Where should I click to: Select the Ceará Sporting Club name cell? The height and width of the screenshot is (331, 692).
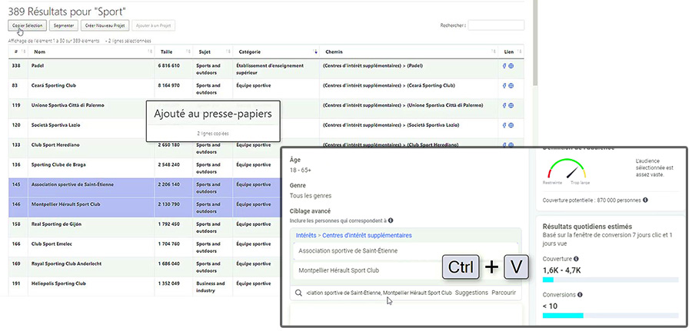(x=91, y=89)
